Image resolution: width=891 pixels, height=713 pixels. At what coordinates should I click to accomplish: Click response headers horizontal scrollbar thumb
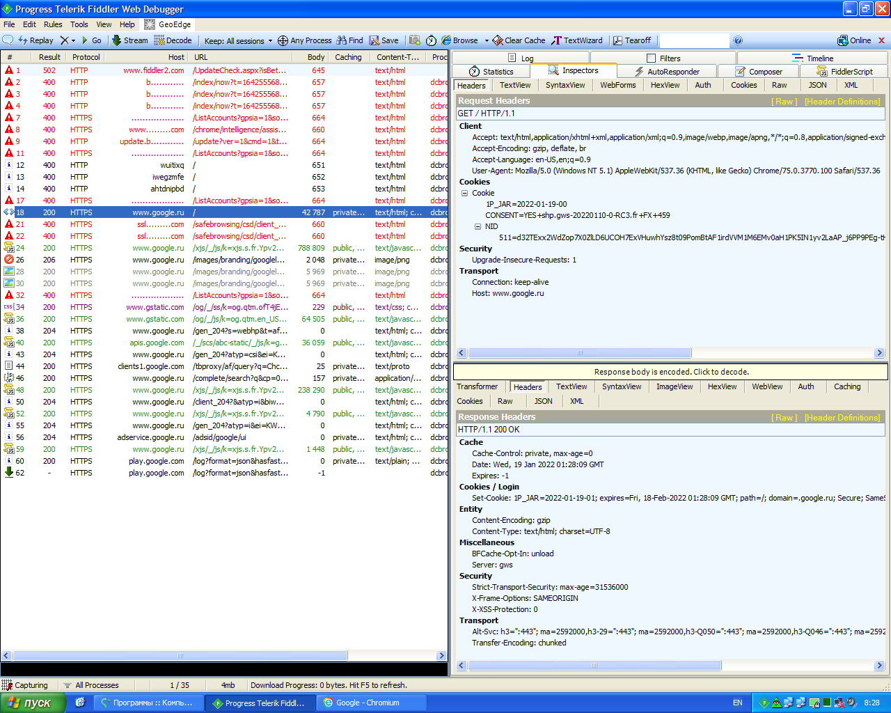click(x=594, y=666)
